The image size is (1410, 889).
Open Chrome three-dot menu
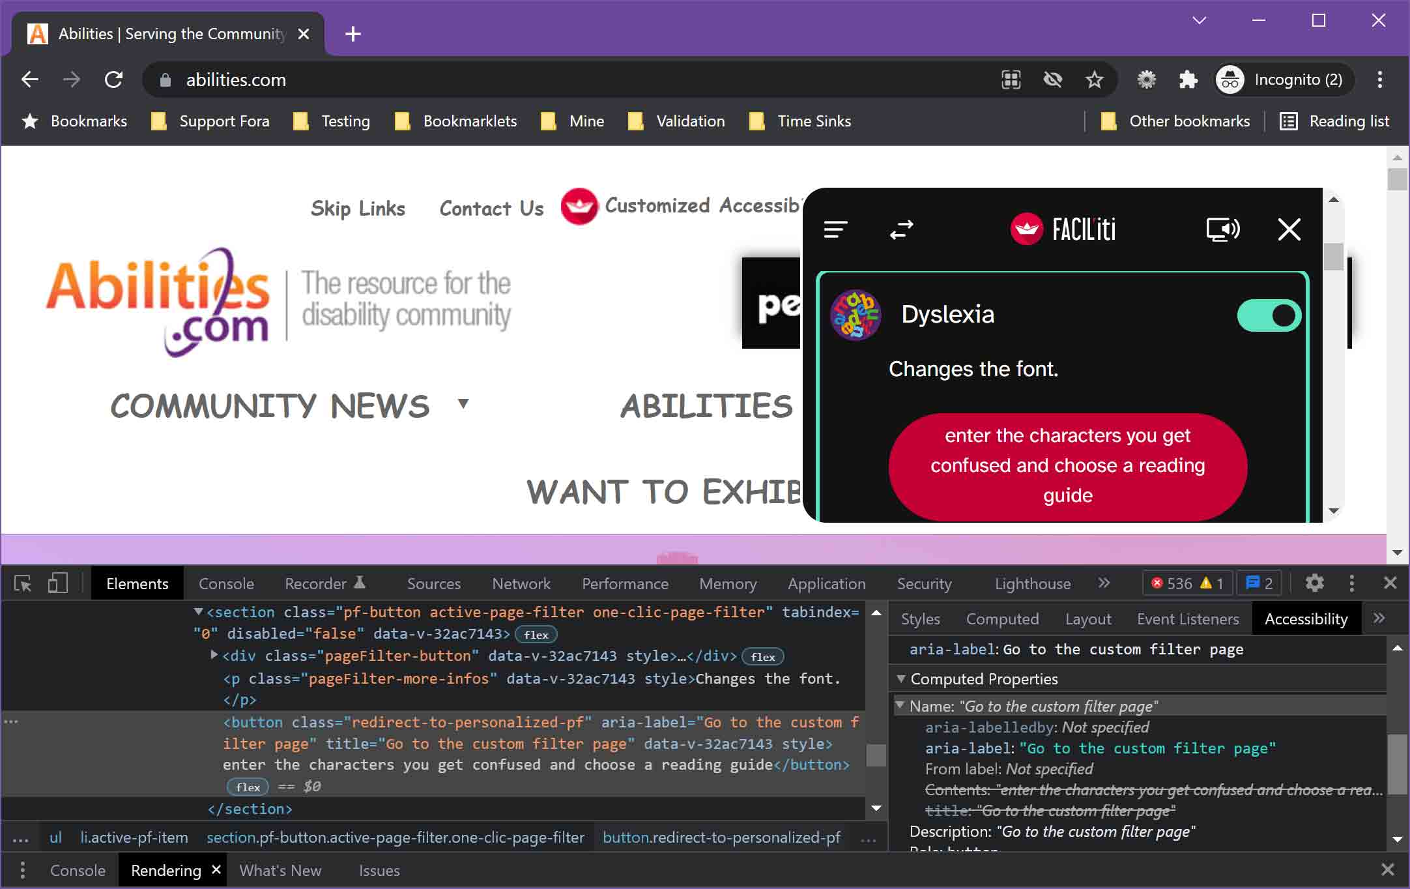[1379, 80]
